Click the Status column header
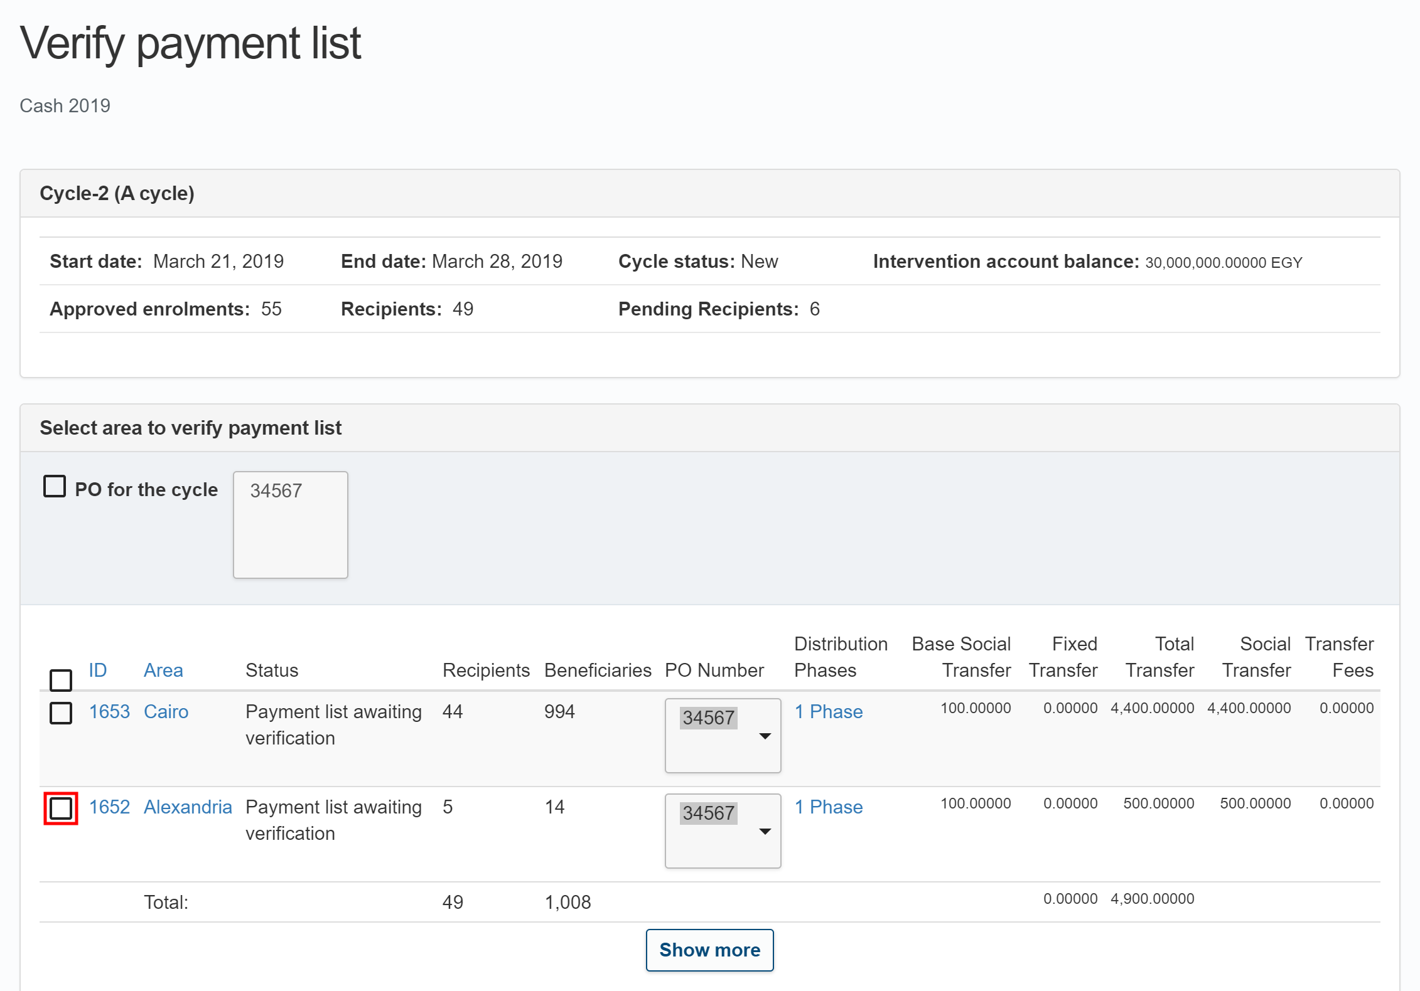Image resolution: width=1420 pixels, height=991 pixels. click(x=272, y=670)
